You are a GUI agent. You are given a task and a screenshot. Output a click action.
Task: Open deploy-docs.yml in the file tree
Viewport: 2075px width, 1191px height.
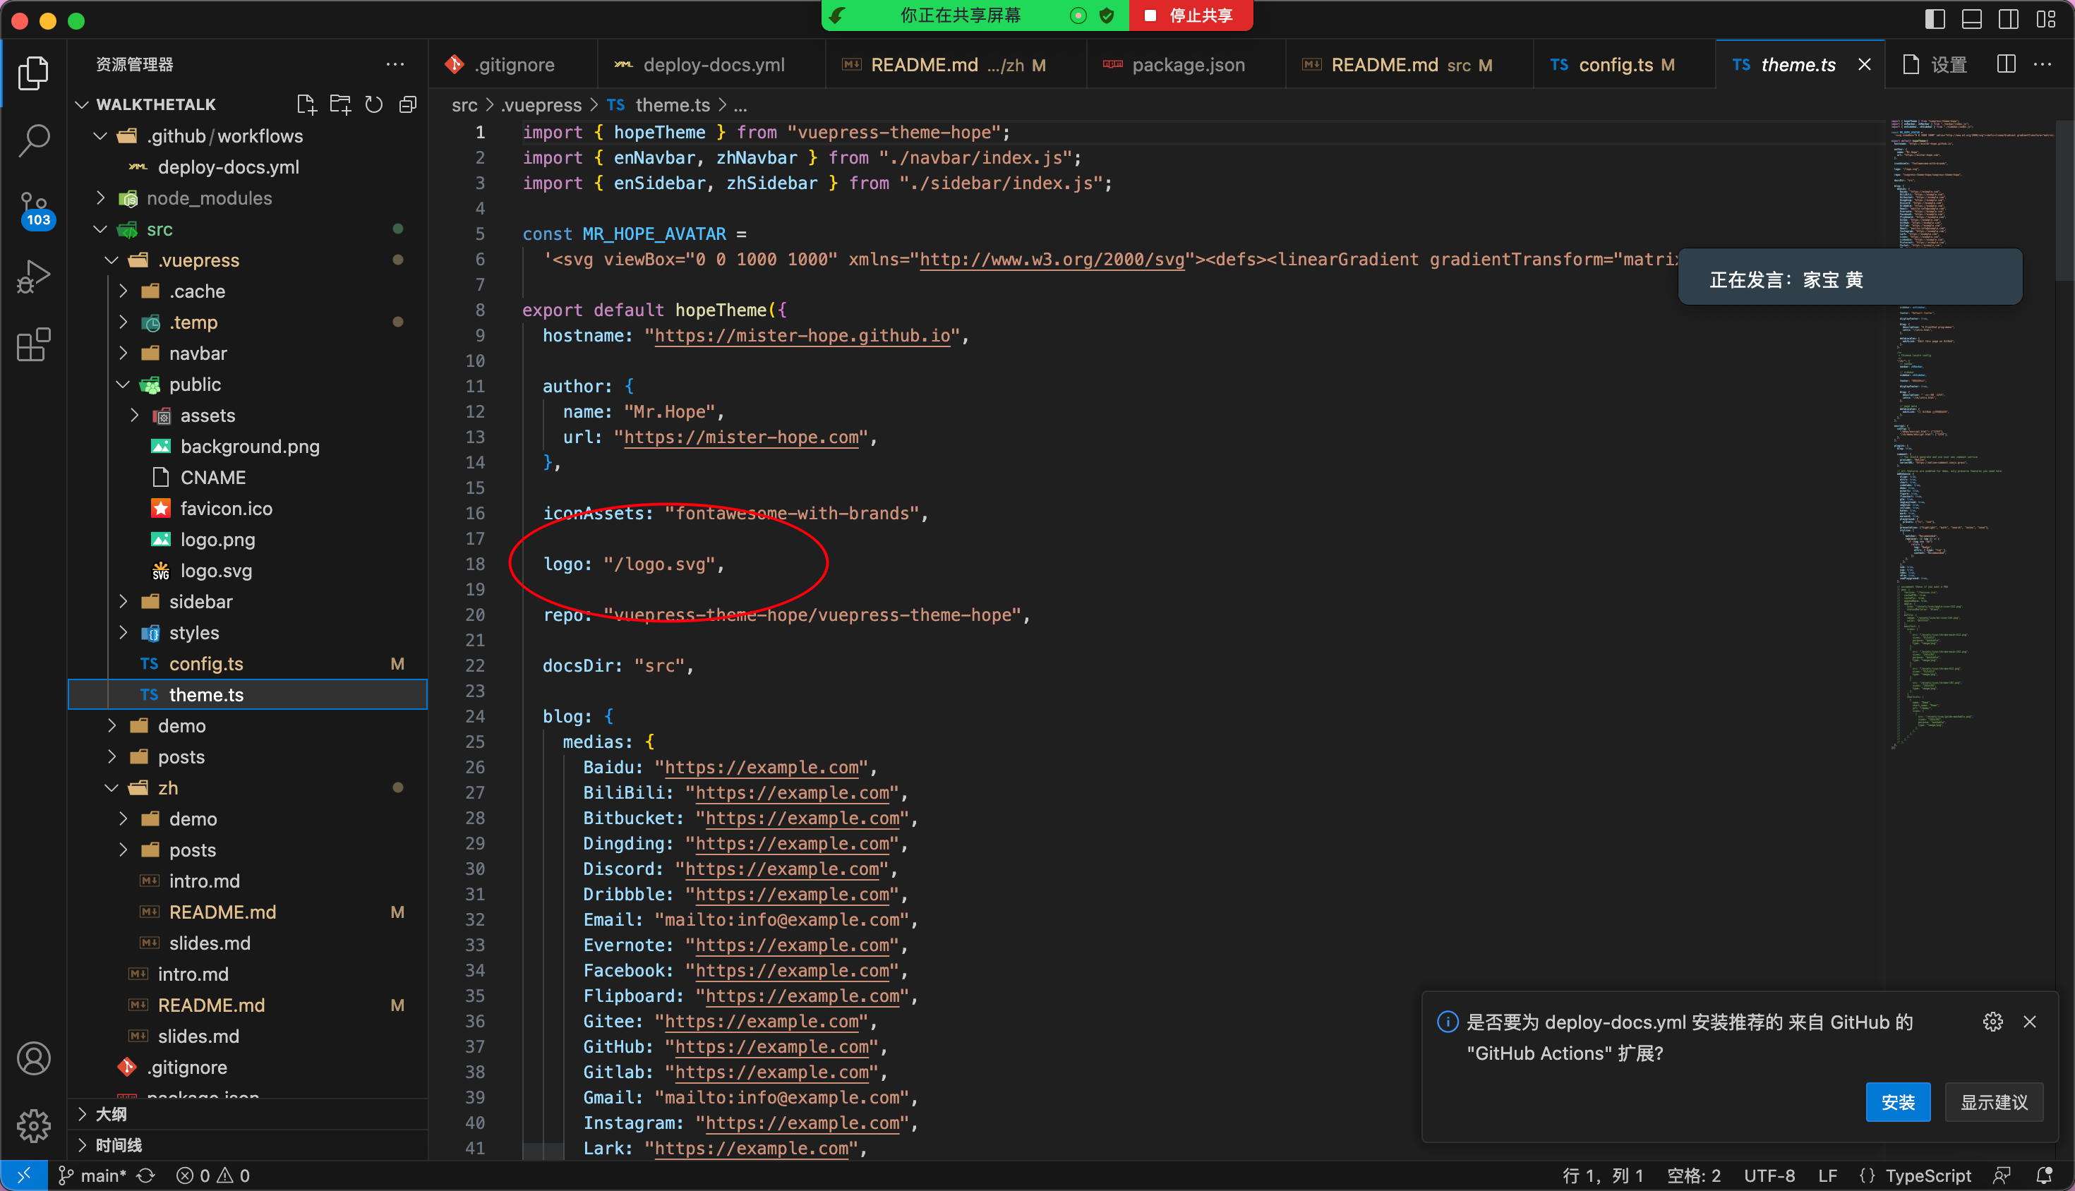(x=228, y=167)
